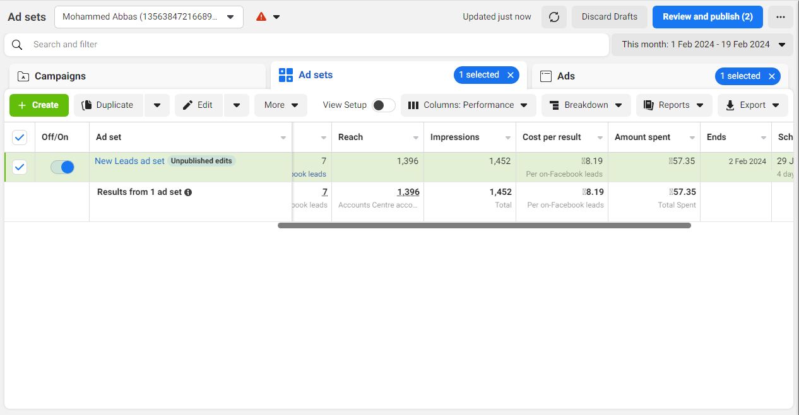This screenshot has height=415, width=799.
Task: Switch to the Ads tab
Action: pos(565,76)
